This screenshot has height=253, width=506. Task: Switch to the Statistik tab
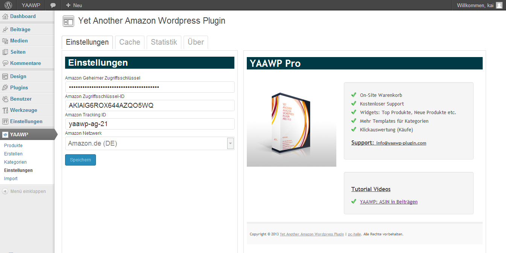pyautogui.click(x=164, y=42)
